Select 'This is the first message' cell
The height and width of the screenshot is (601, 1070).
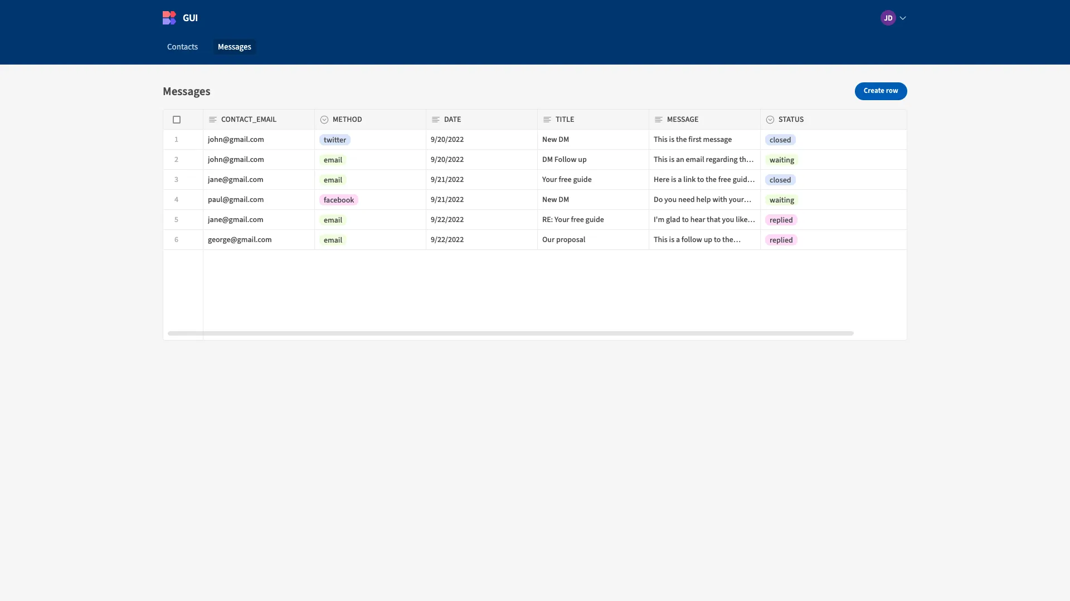point(704,140)
